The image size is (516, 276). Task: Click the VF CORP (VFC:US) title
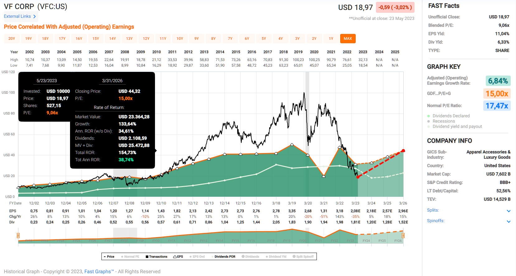35,7
